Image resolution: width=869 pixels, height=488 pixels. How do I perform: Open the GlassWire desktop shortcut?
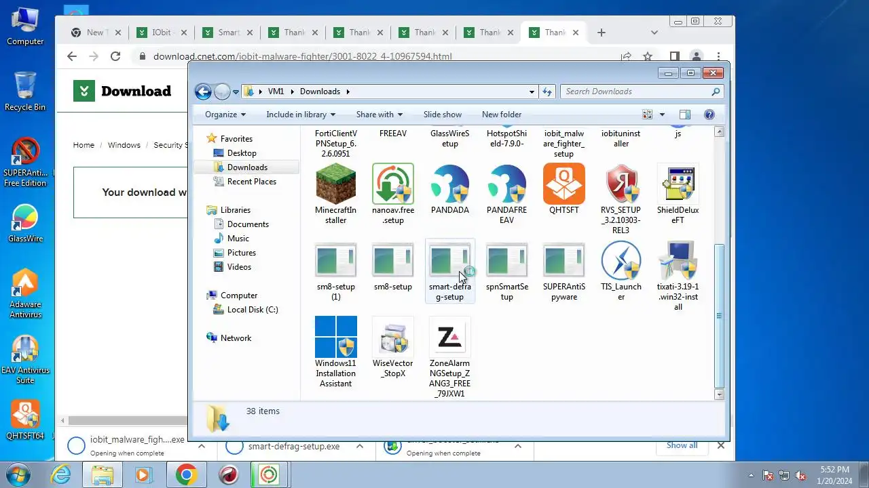(25, 222)
